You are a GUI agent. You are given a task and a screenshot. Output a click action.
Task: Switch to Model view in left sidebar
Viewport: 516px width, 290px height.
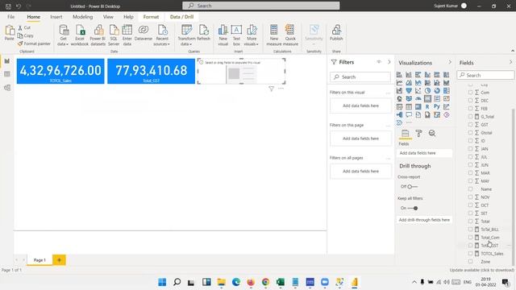tap(7, 88)
